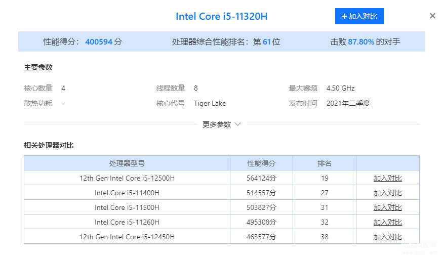Viewport: 442px width, 259px height.
Task: Add i5-12450H to comparison
Action: (x=388, y=237)
